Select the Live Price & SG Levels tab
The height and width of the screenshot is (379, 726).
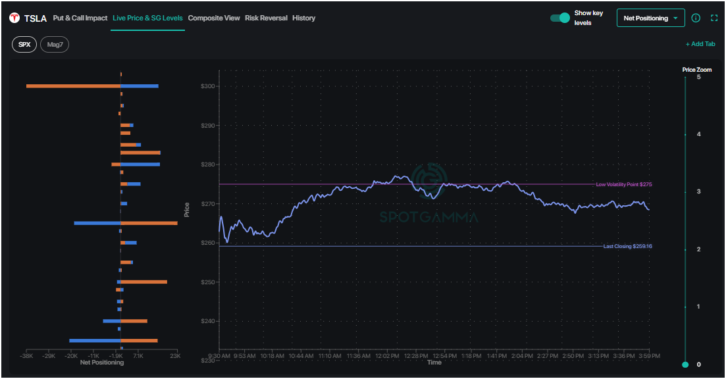pyautogui.click(x=147, y=18)
